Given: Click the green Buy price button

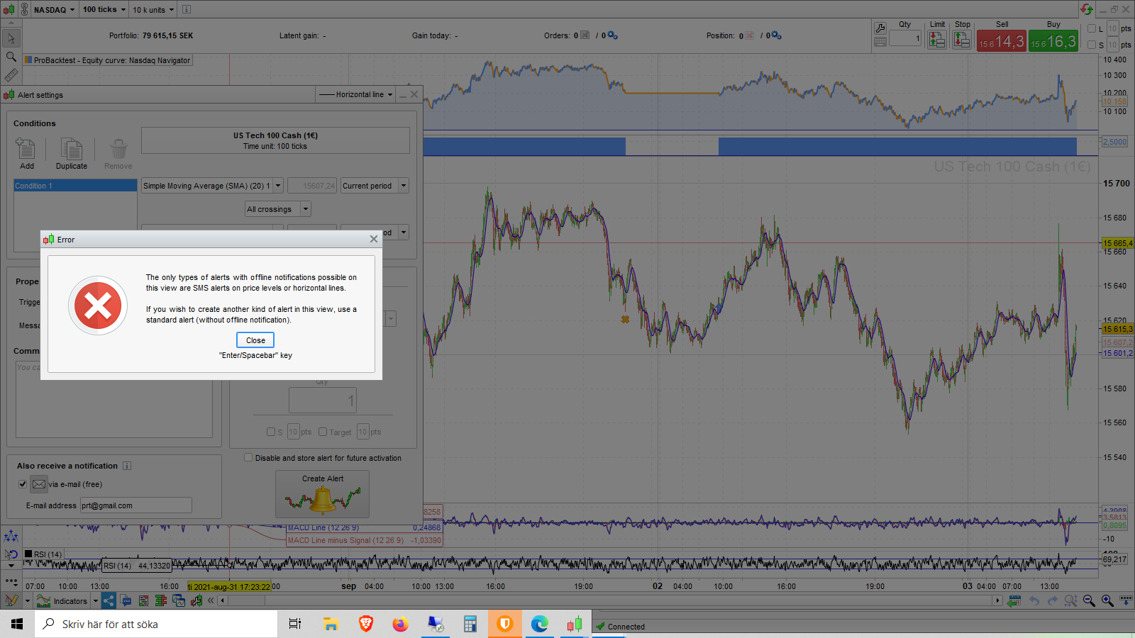Looking at the screenshot, I should [x=1053, y=41].
